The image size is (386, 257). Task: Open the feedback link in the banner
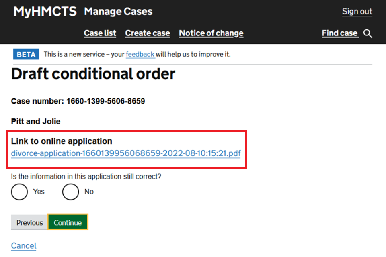140,54
